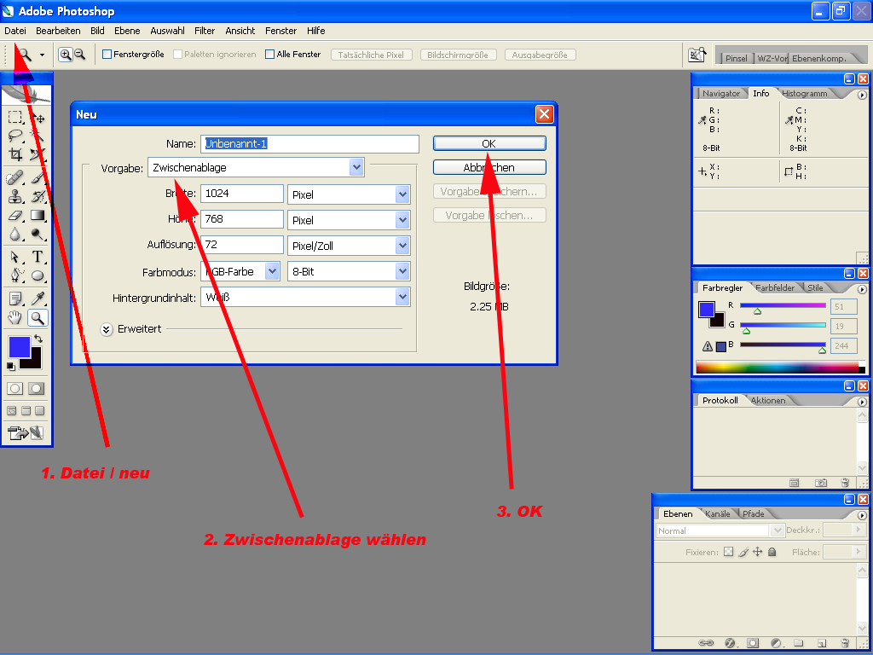Viewport: 873px width, 655px height.
Task: Select the Eyedropper tool in the toolbox
Action: tap(38, 299)
